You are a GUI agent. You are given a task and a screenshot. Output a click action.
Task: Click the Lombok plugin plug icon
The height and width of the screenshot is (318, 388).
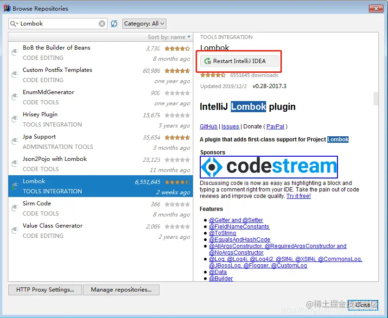[x=15, y=186]
